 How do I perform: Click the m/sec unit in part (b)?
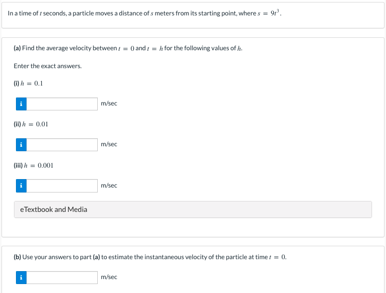coord(109,277)
